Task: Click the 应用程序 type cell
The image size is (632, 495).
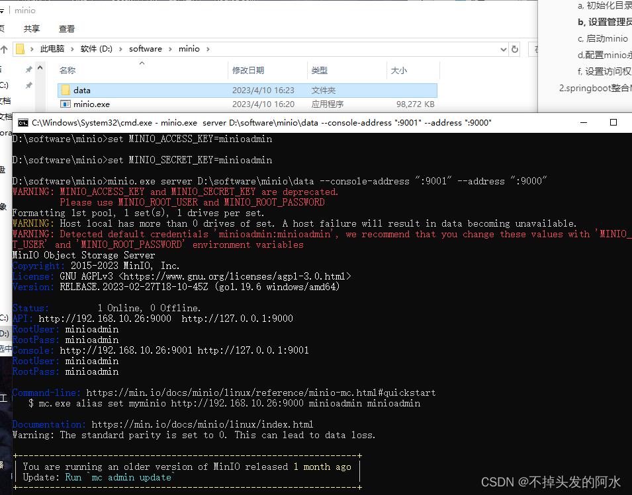Action: (328, 104)
